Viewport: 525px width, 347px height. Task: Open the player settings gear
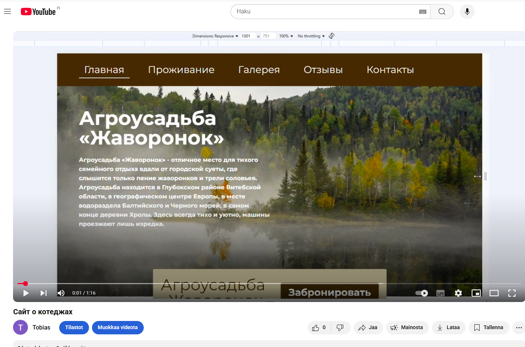point(458,293)
